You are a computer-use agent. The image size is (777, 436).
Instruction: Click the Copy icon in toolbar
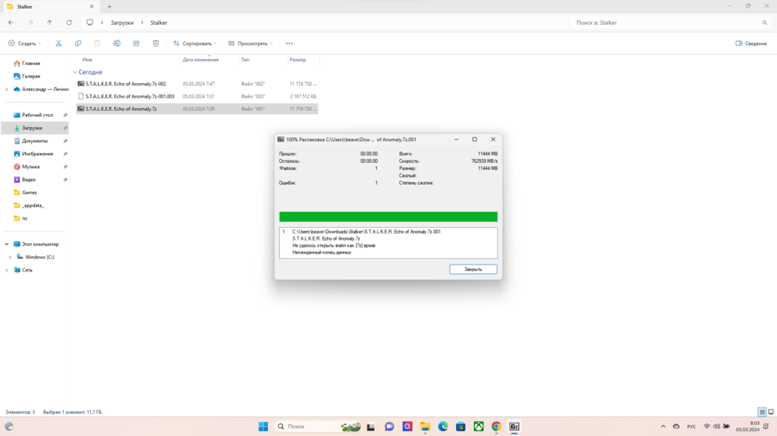78,43
